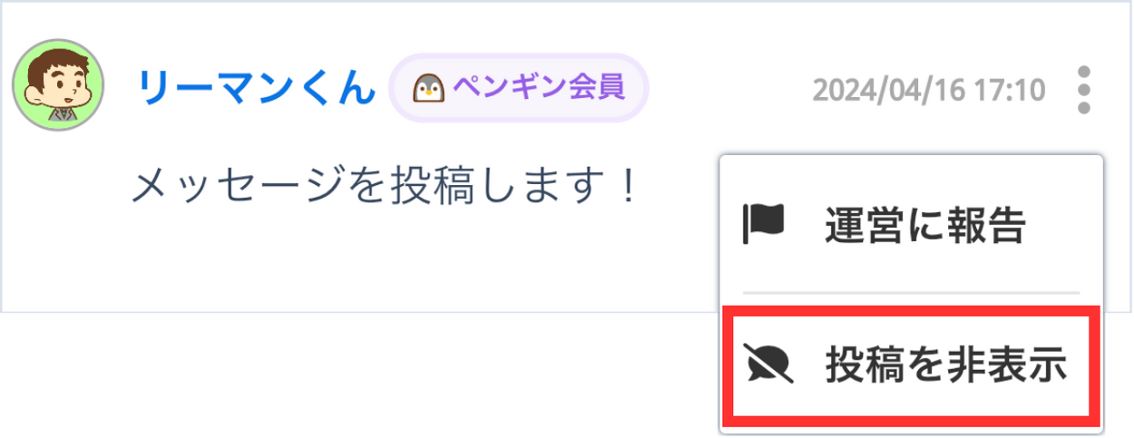Click the purple membership pill beside the username
This screenshot has height=438, width=1134.
518,88
